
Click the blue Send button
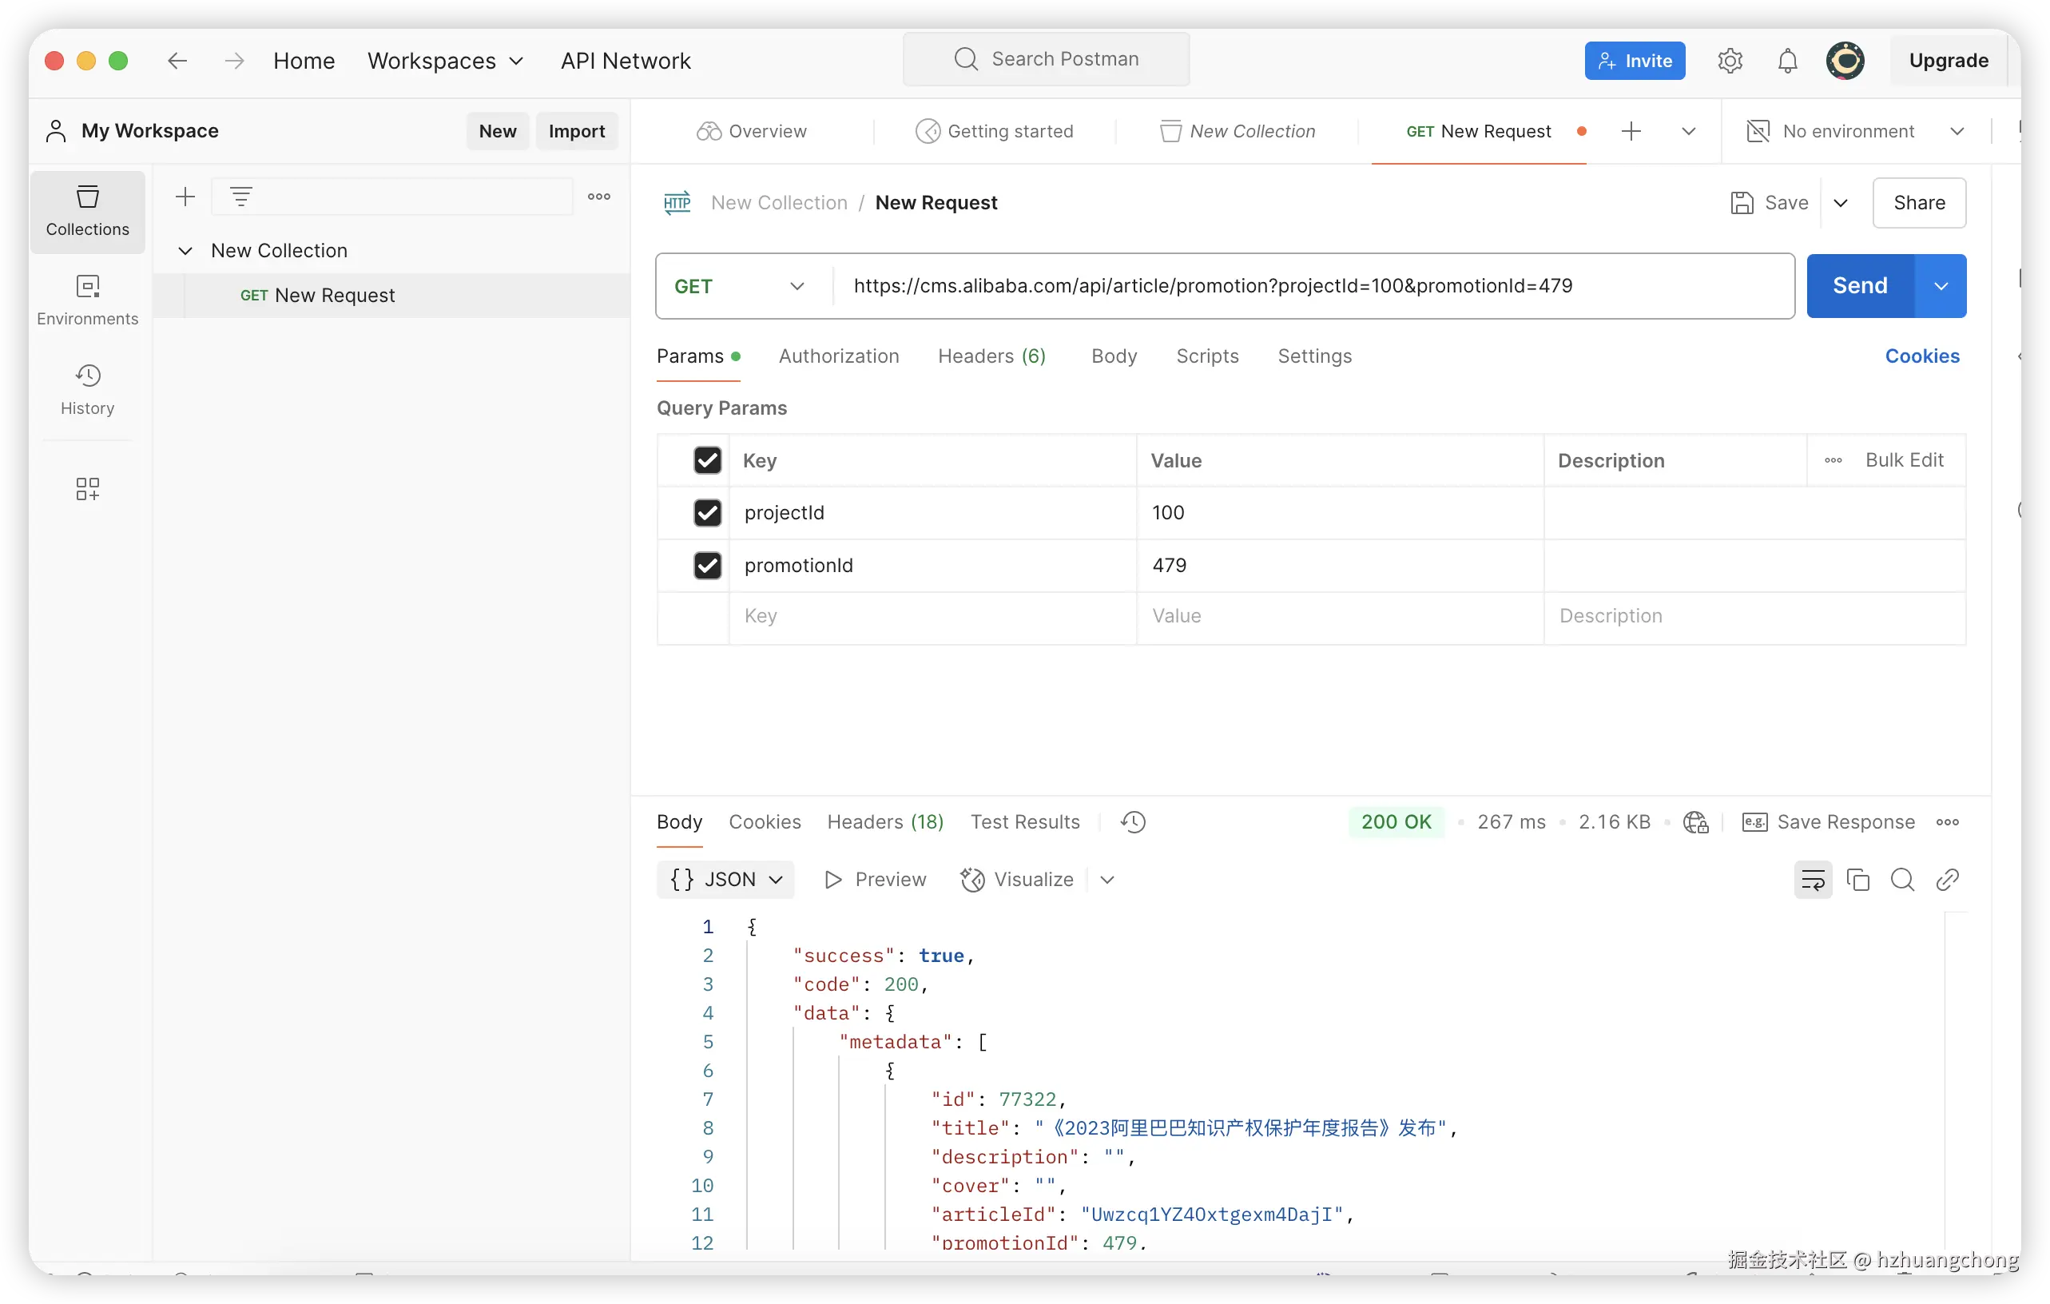[1859, 286]
